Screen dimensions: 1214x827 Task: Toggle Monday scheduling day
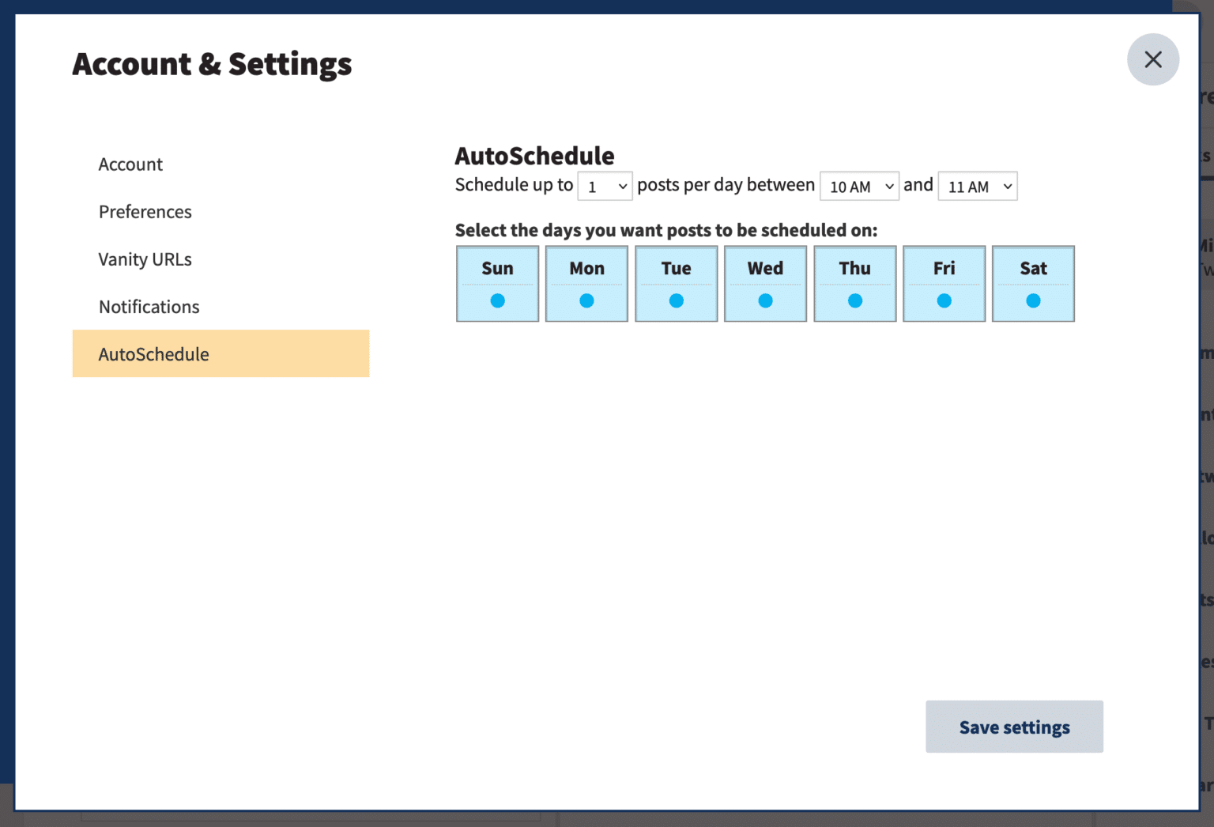586,283
